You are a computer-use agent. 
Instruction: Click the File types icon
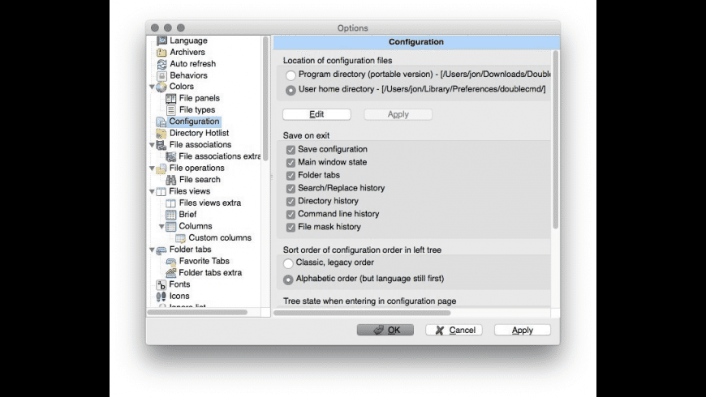[170, 110]
